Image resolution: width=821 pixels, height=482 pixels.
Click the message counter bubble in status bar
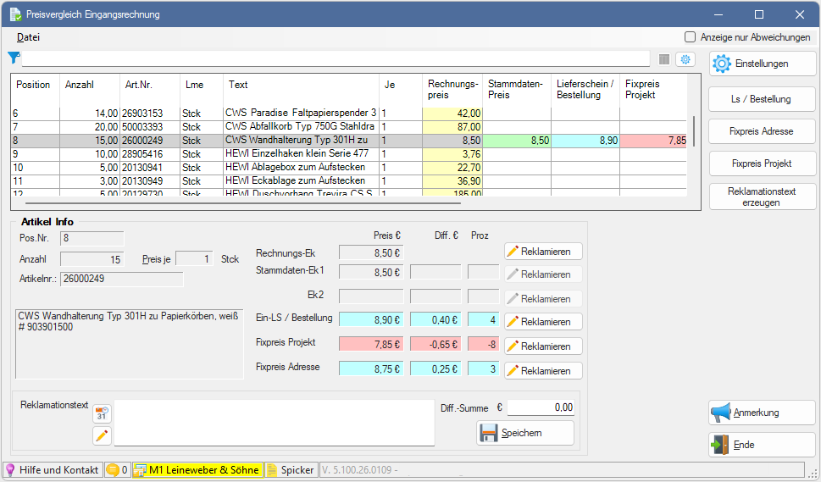(117, 469)
